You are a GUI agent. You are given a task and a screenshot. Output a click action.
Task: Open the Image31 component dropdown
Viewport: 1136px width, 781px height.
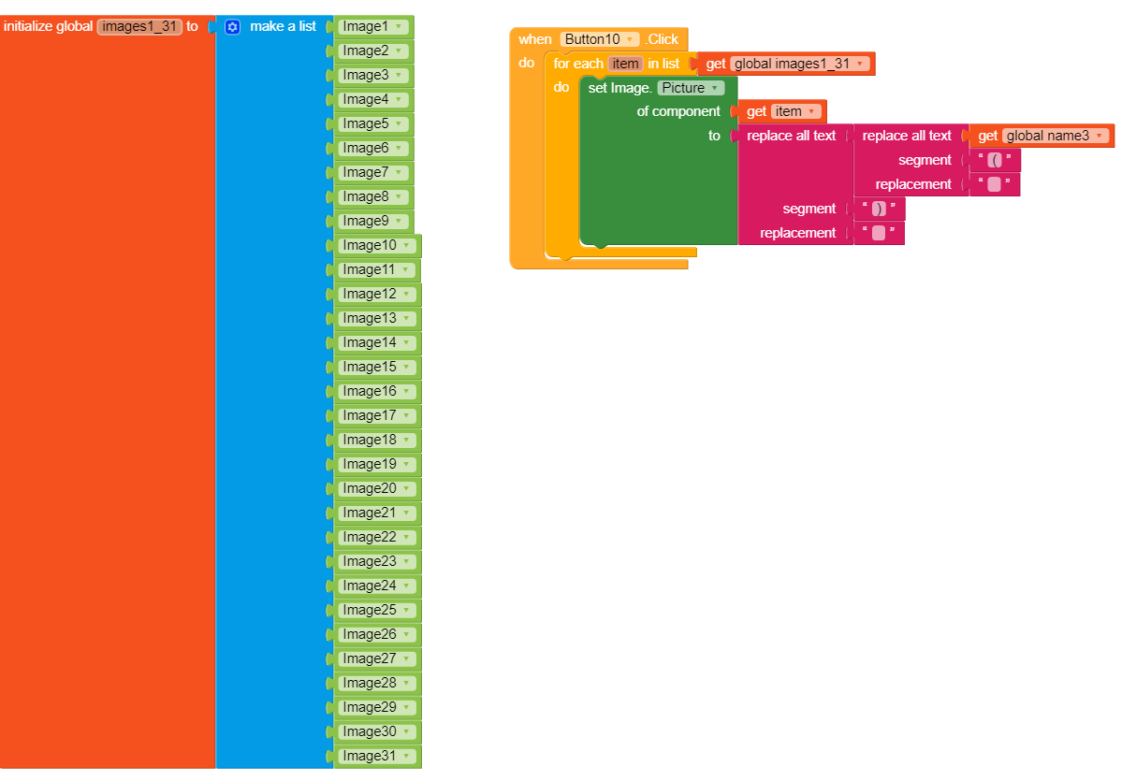pyautogui.click(x=404, y=756)
